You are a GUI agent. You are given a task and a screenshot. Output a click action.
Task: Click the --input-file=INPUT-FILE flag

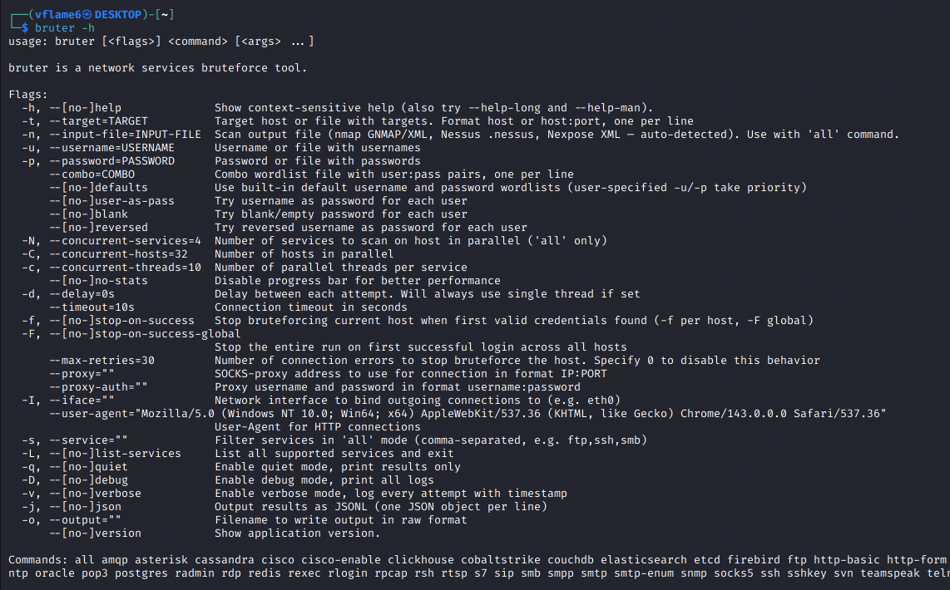[x=125, y=135]
